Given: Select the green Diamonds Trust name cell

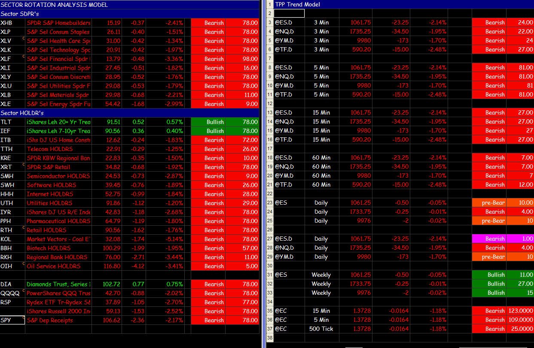Looking at the screenshot, I should [x=58, y=284].
